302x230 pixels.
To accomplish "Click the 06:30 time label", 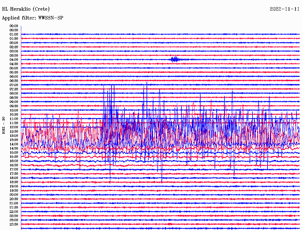I will coord(14,81).
